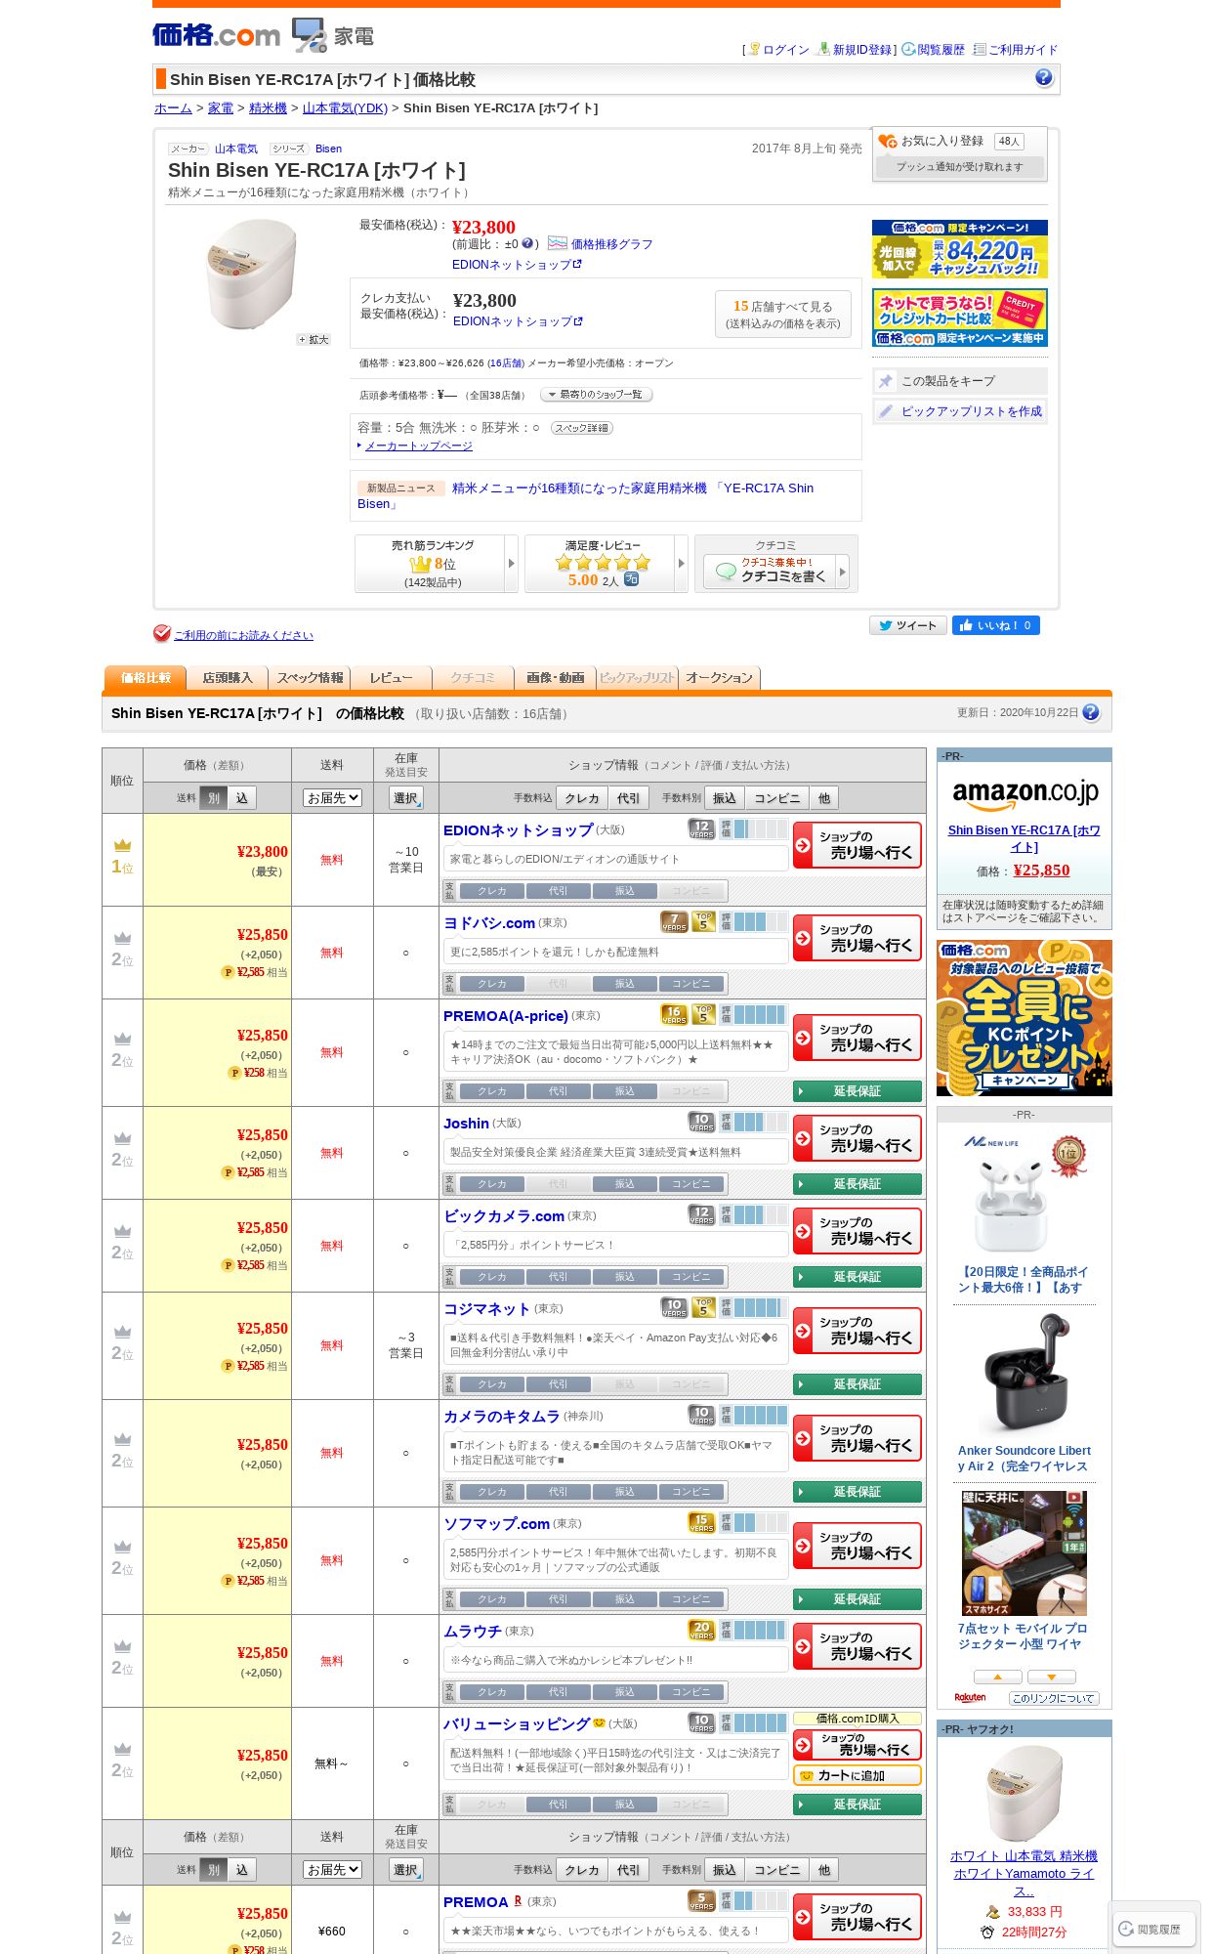Viewport: 1213px width, 1954px height.
Task: Click the kakaku.com logo
Action: (x=216, y=35)
